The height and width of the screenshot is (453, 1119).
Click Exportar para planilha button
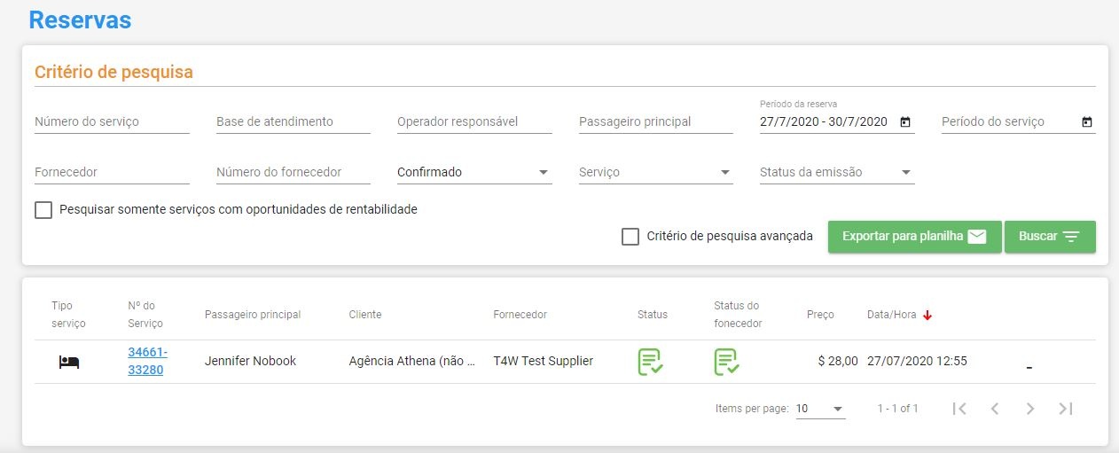tap(914, 237)
